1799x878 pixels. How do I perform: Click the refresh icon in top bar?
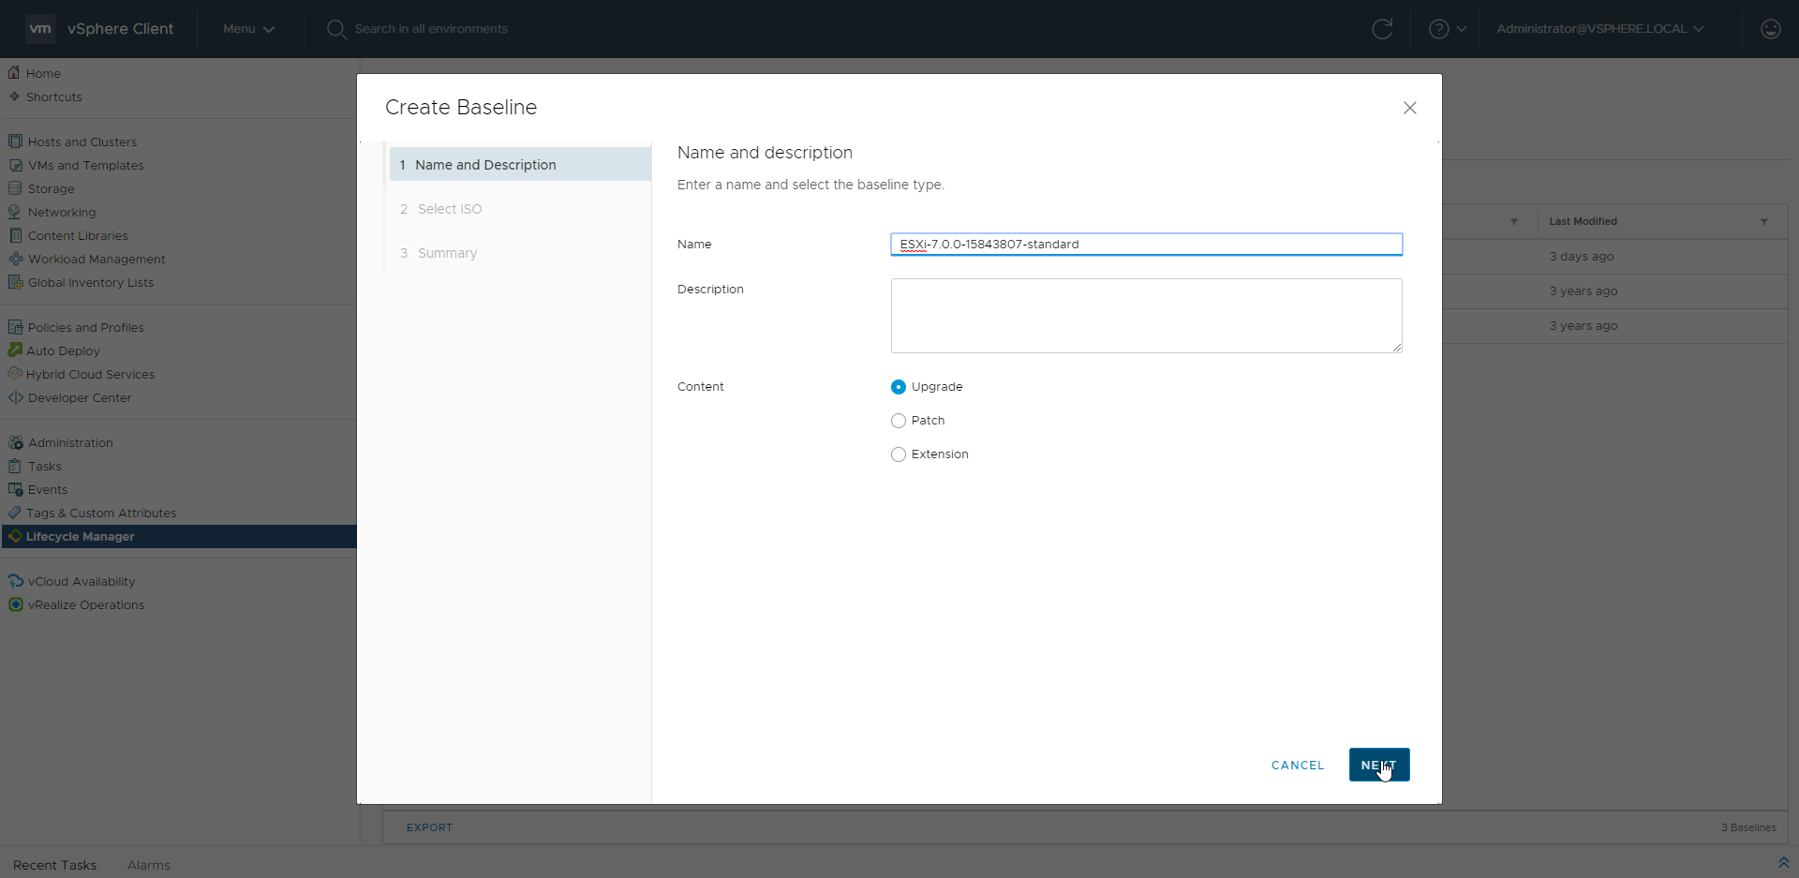1381,29
